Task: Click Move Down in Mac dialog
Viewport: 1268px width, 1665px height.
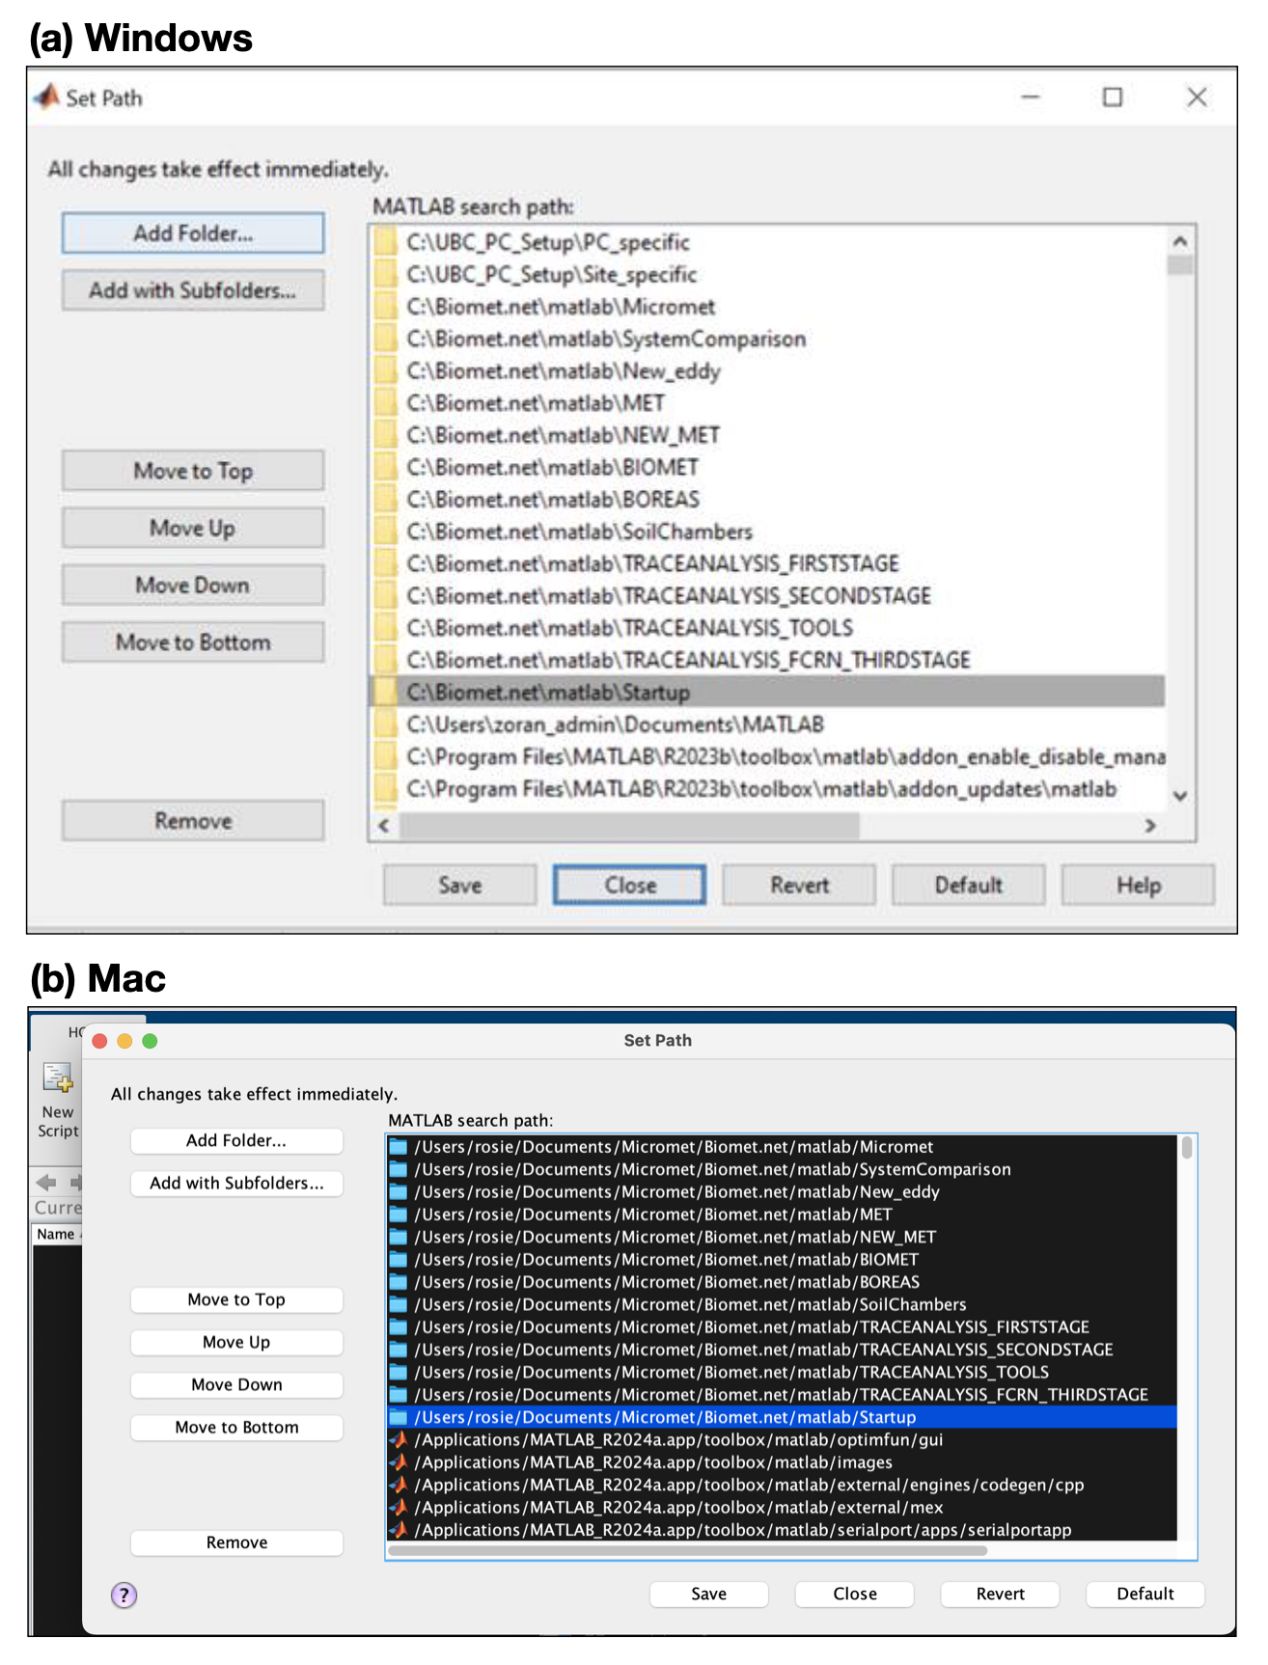Action: click(x=236, y=1384)
